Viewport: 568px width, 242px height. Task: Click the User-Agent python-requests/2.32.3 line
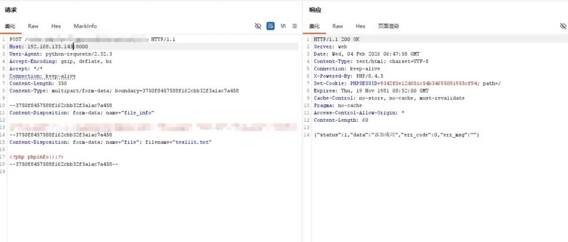(x=60, y=54)
